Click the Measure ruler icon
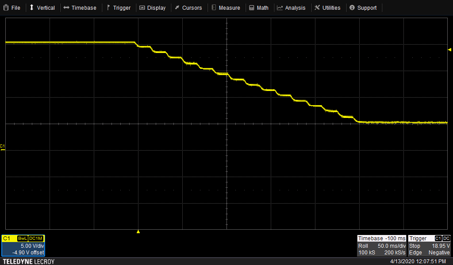Screen dimensions: 453x265 [x=214, y=8]
